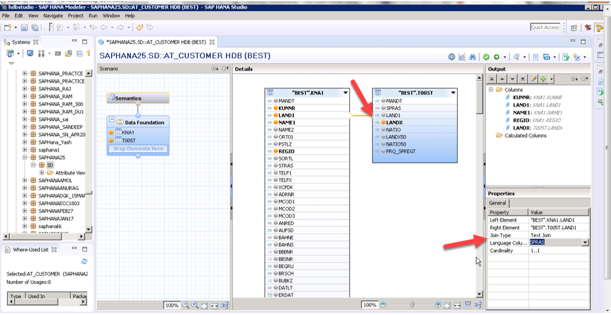Toggle output of LANDX in T005T table

coord(383,122)
